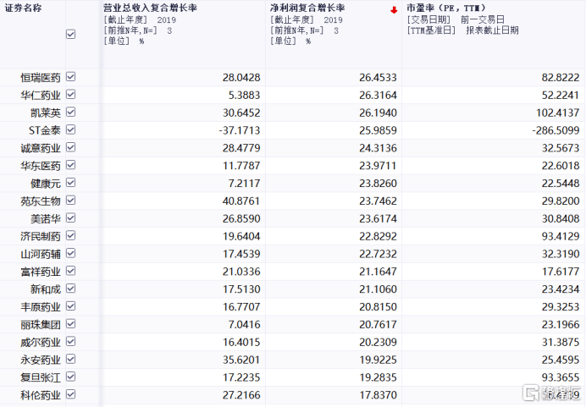Select the security name 山河药辅
Image resolution: width=586 pixels, height=407 pixels.
(x=41, y=254)
